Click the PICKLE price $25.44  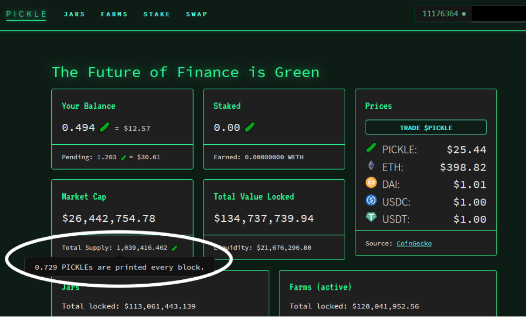click(x=467, y=150)
